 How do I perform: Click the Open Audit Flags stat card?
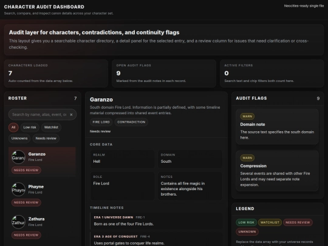pos(164,73)
